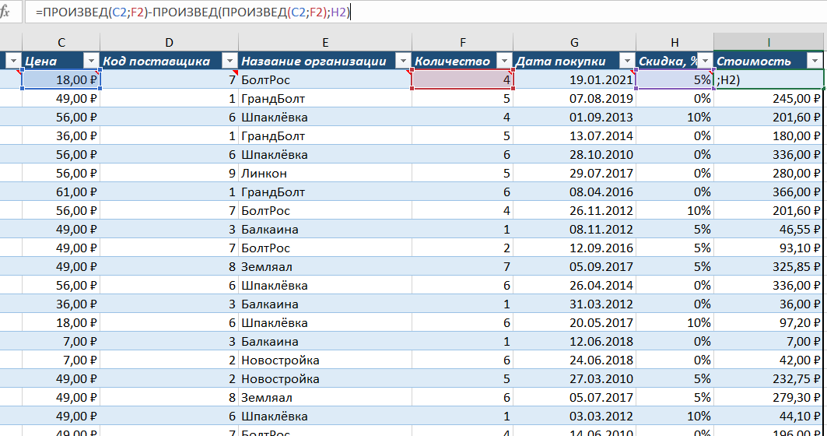Select column G header

point(574,42)
